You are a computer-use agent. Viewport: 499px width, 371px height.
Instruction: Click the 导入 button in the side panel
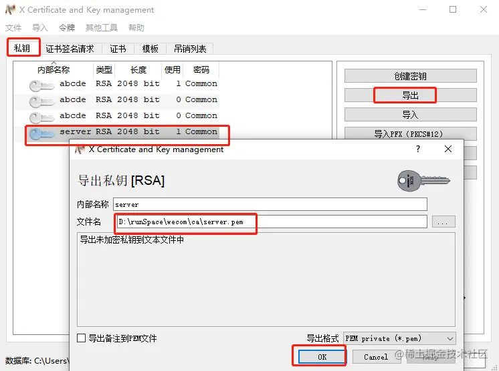pyautogui.click(x=411, y=115)
